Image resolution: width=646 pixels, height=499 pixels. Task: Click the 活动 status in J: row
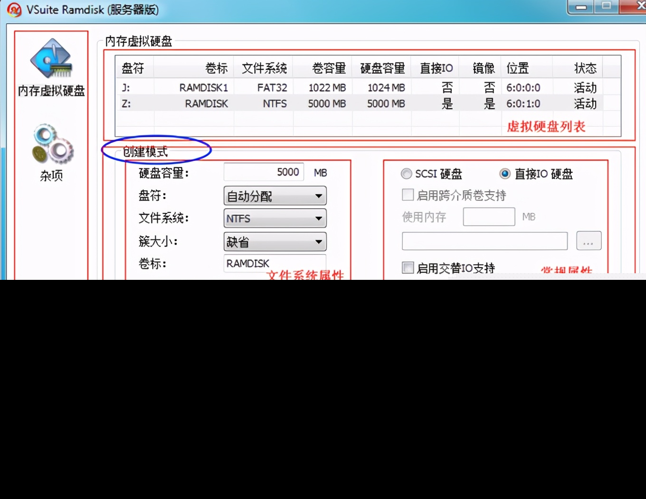[585, 88]
